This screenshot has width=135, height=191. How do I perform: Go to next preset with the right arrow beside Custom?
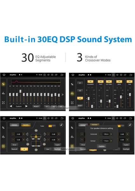pyautogui.click(x=26, y=106)
